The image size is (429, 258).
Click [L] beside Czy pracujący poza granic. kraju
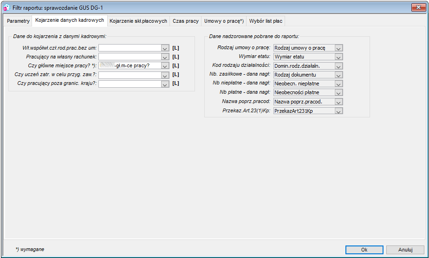pyautogui.click(x=175, y=83)
